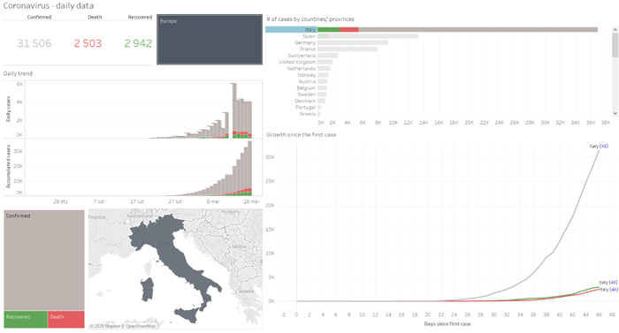Click the tallest bar in Daily cases chart
The height and width of the screenshot is (333, 619).
(x=233, y=110)
